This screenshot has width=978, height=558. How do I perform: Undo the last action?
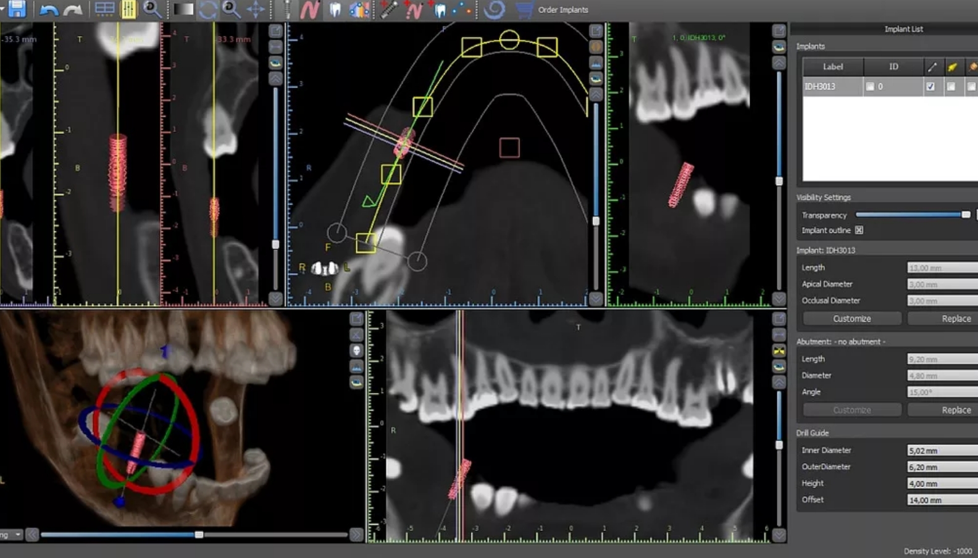point(48,10)
